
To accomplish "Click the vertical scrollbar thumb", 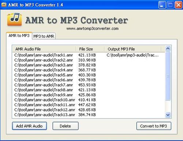I will click(168, 76).
